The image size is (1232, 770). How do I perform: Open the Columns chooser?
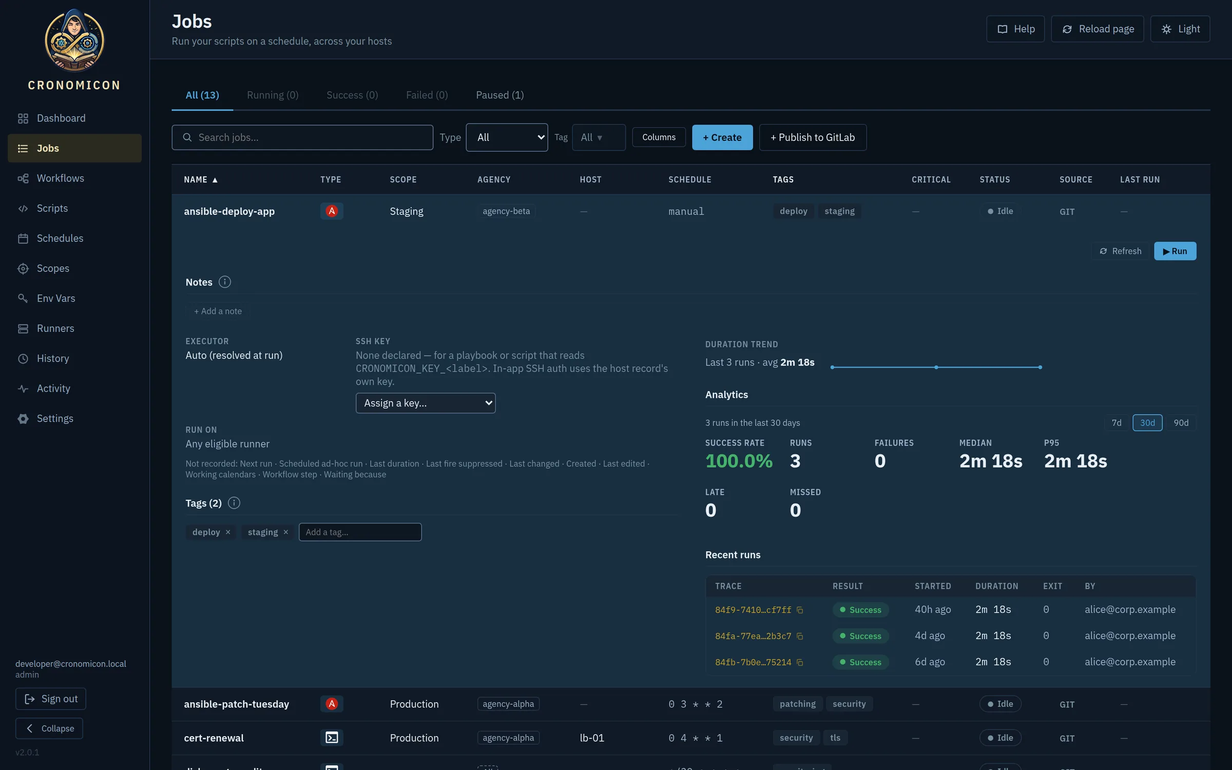(659, 137)
